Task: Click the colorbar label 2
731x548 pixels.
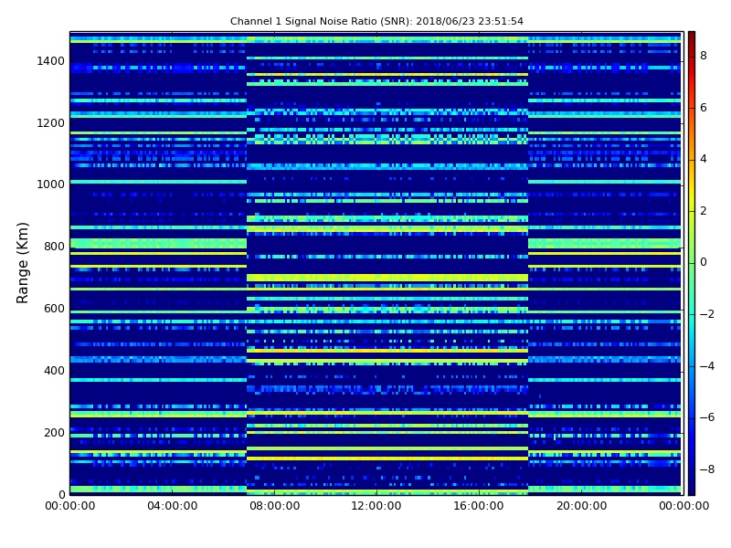Action: (x=704, y=211)
